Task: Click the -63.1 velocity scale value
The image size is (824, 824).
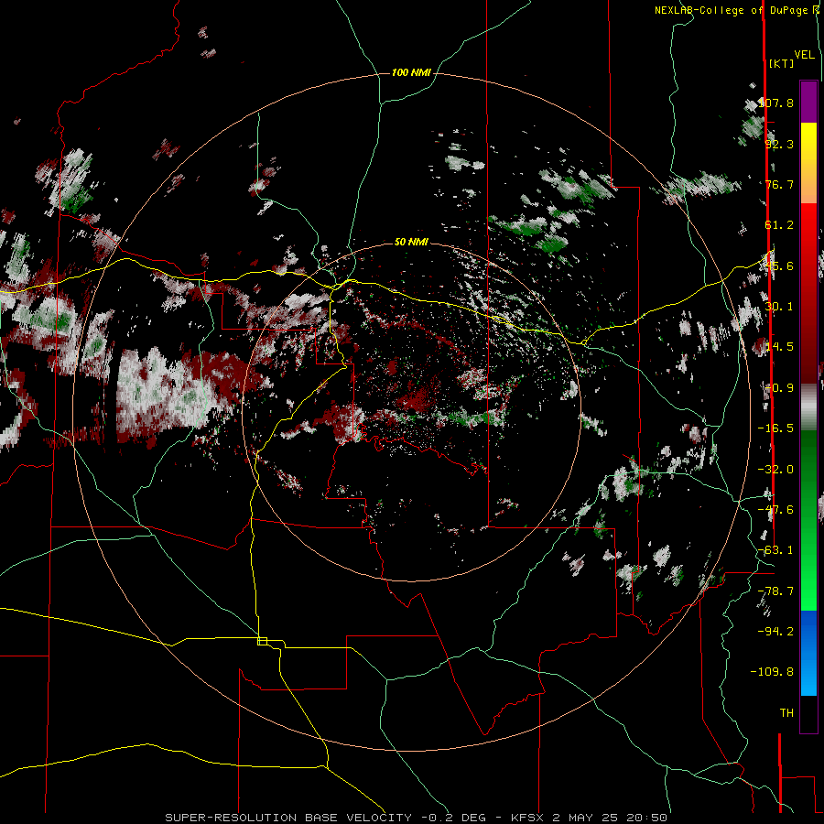Action: coord(775,550)
